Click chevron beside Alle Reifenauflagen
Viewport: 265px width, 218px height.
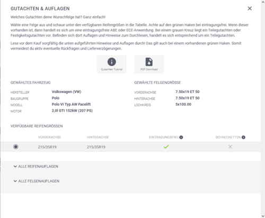pyautogui.click(x=15, y=166)
